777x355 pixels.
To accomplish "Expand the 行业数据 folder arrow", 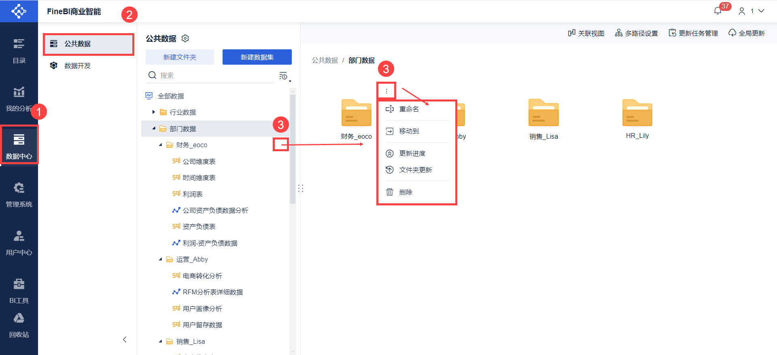I will [x=154, y=112].
